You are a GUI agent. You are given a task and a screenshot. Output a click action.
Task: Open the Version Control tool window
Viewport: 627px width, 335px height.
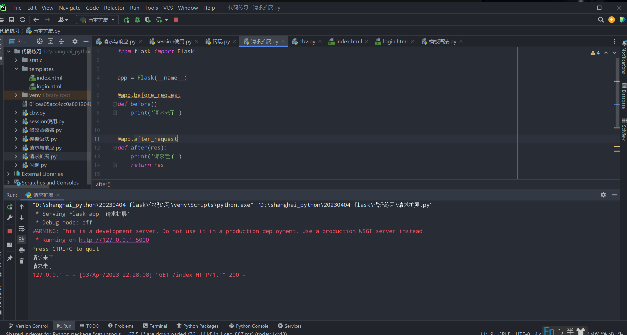(x=29, y=326)
